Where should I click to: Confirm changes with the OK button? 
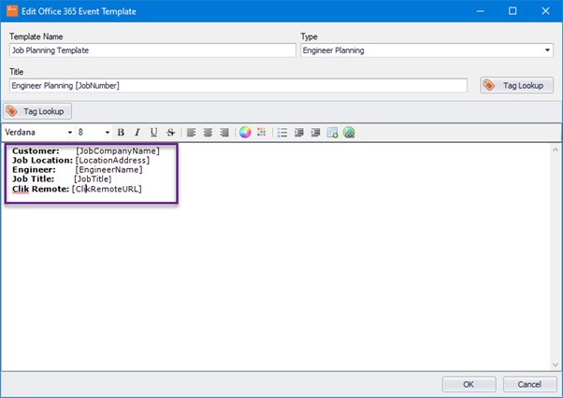tap(469, 384)
